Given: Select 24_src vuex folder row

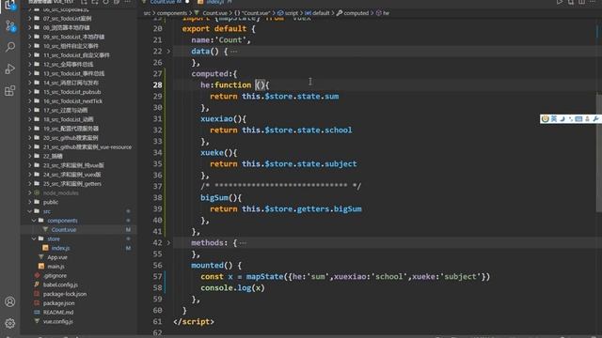Looking at the screenshot, I should (71, 175).
